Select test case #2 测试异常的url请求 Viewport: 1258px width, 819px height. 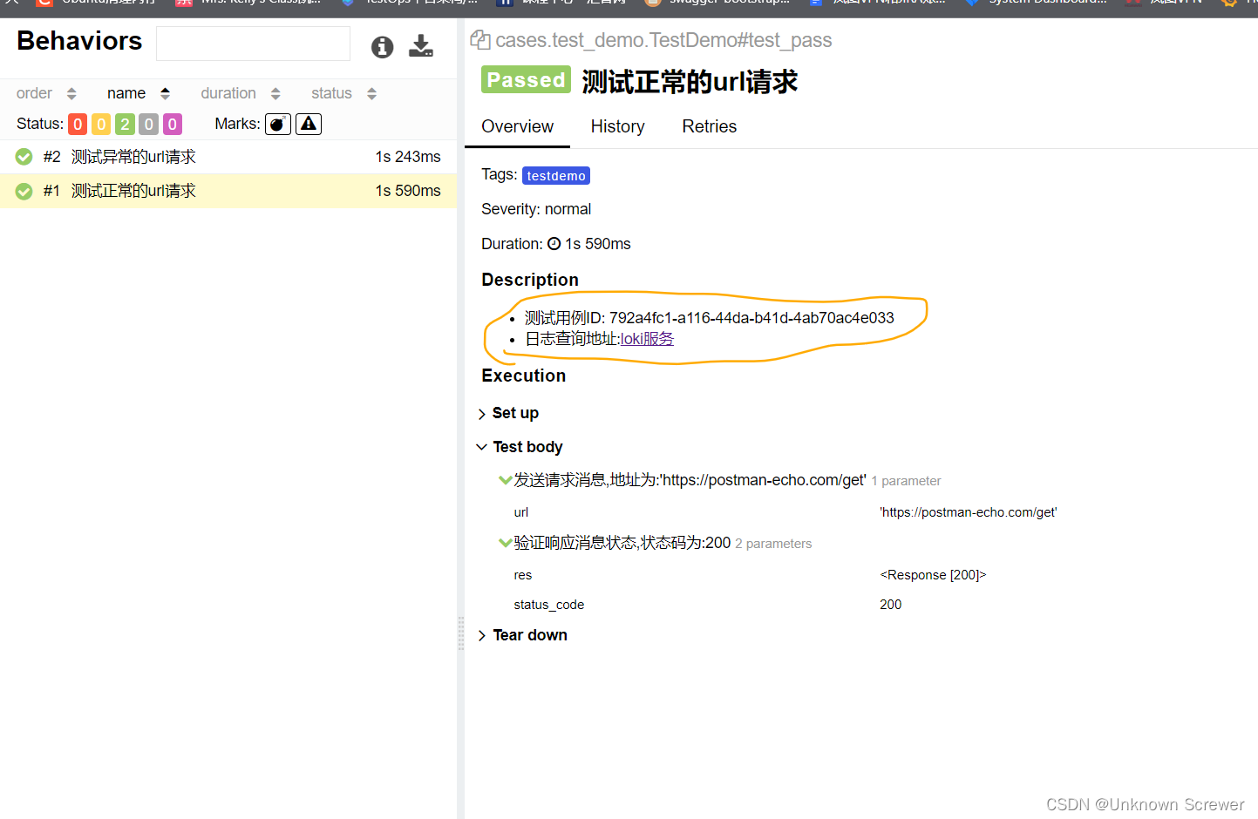click(x=228, y=157)
